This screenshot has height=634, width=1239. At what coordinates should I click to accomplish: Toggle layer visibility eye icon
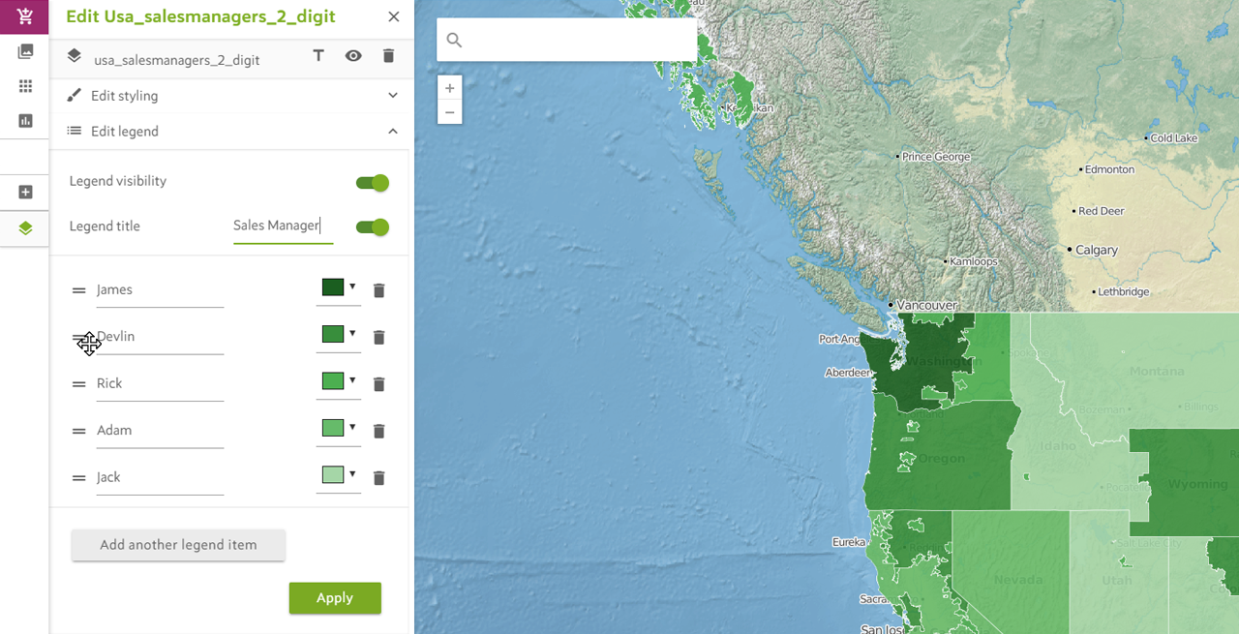click(353, 56)
